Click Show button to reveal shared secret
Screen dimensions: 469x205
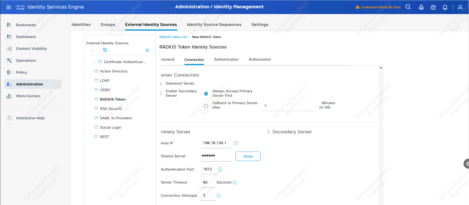[248, 156]
